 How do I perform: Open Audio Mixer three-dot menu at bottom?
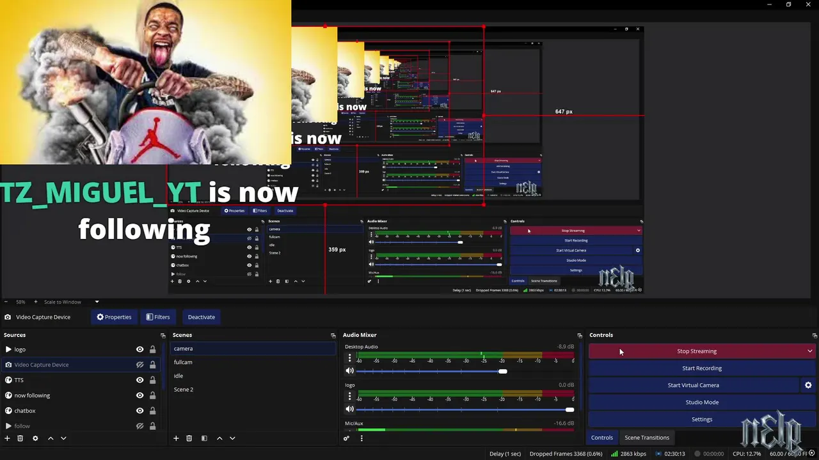click(362, 438)
